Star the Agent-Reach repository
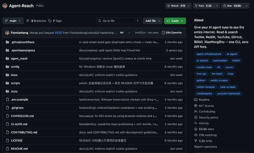 point(233,6)
